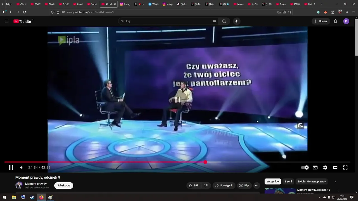Open Windows notification center
358x201 pixels.
[352, 197]
